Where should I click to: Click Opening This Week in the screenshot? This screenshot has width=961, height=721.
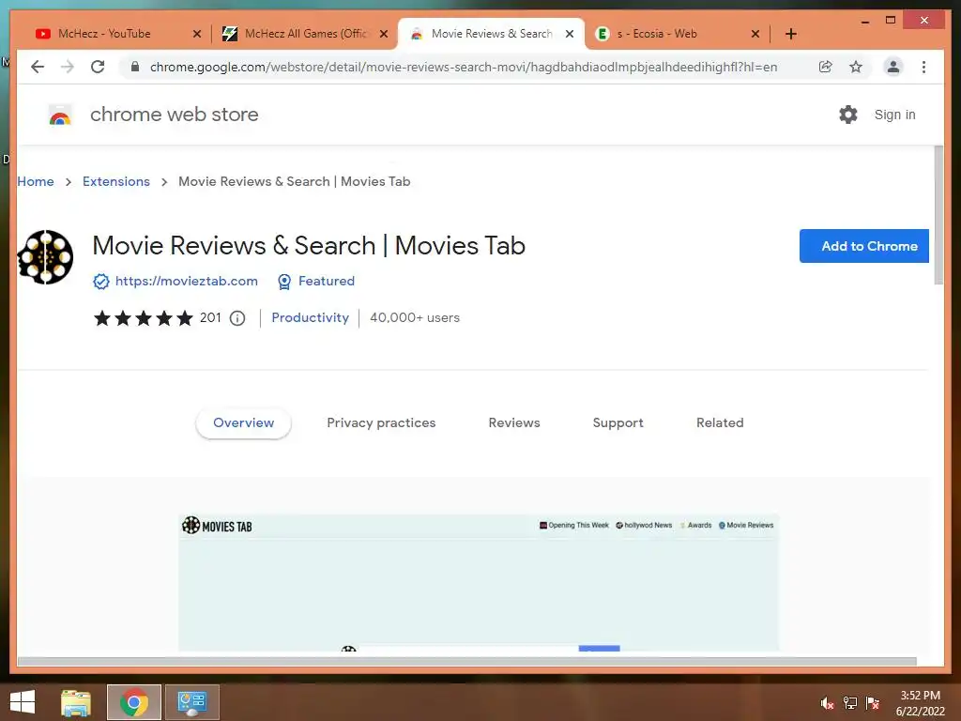[574, 526]
